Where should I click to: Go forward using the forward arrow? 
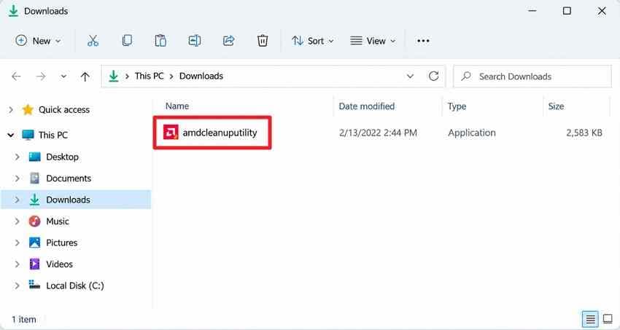[41, 76]
